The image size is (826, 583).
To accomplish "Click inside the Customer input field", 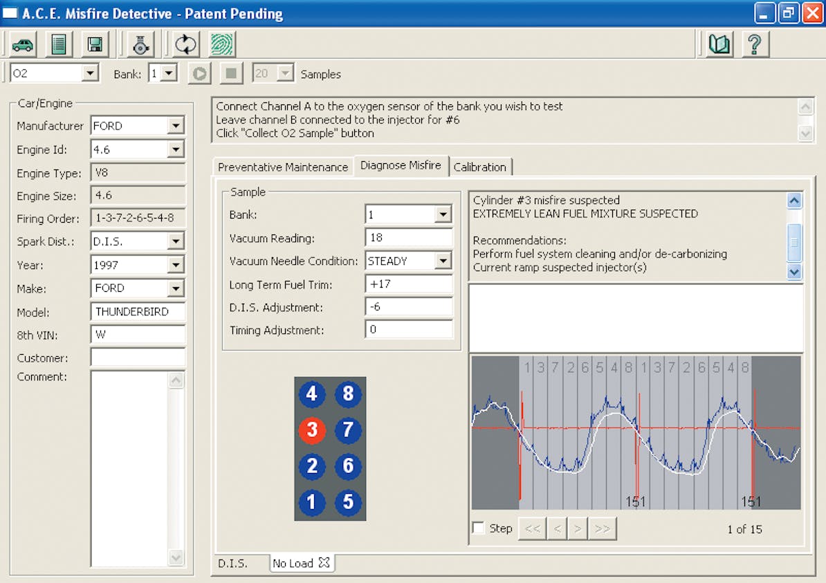I will (x=137, y=358).
